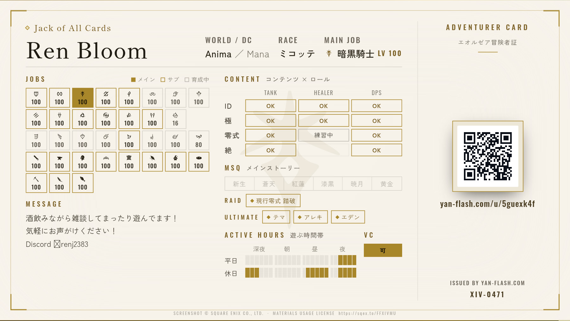Click the QR code image

(488, 156)
